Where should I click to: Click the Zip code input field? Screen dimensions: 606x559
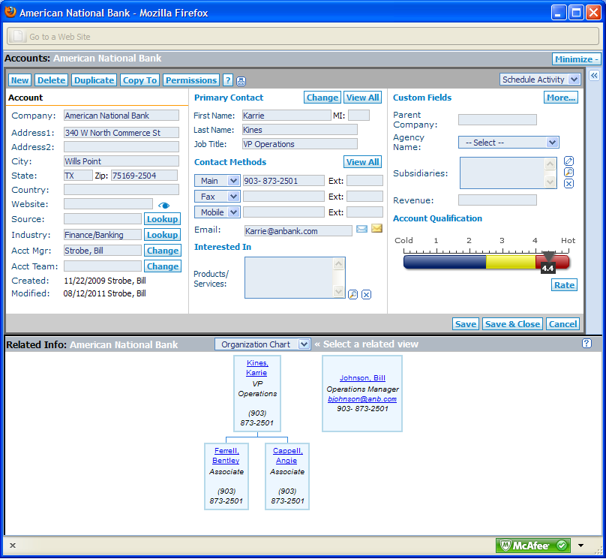tap(144, 176)
